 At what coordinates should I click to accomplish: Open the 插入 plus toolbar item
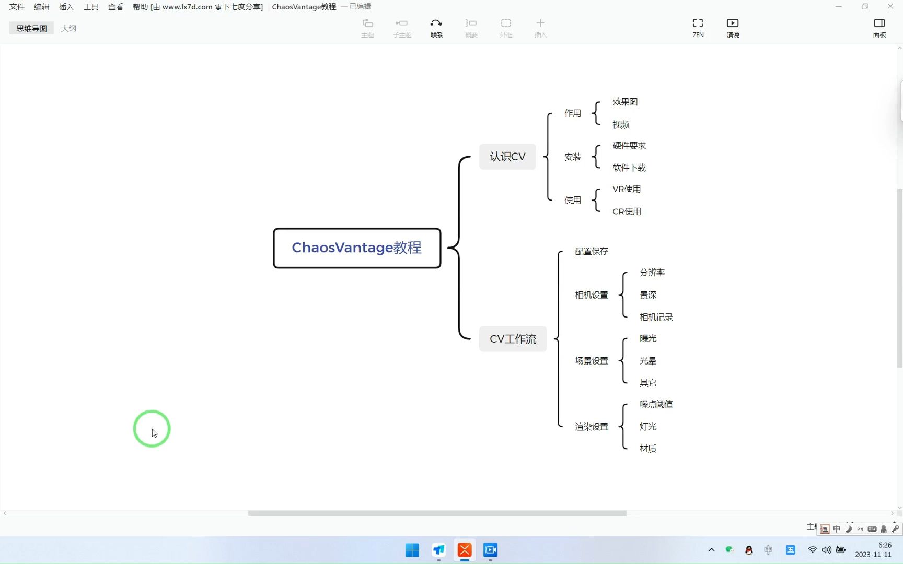pos(540,28)
